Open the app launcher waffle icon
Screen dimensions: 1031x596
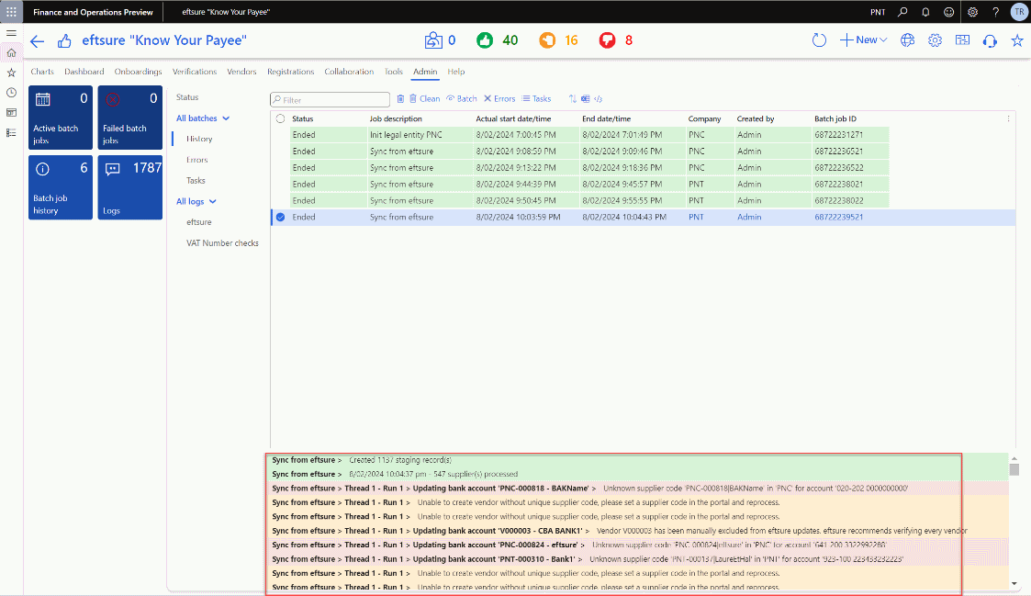tap(11, 12)
